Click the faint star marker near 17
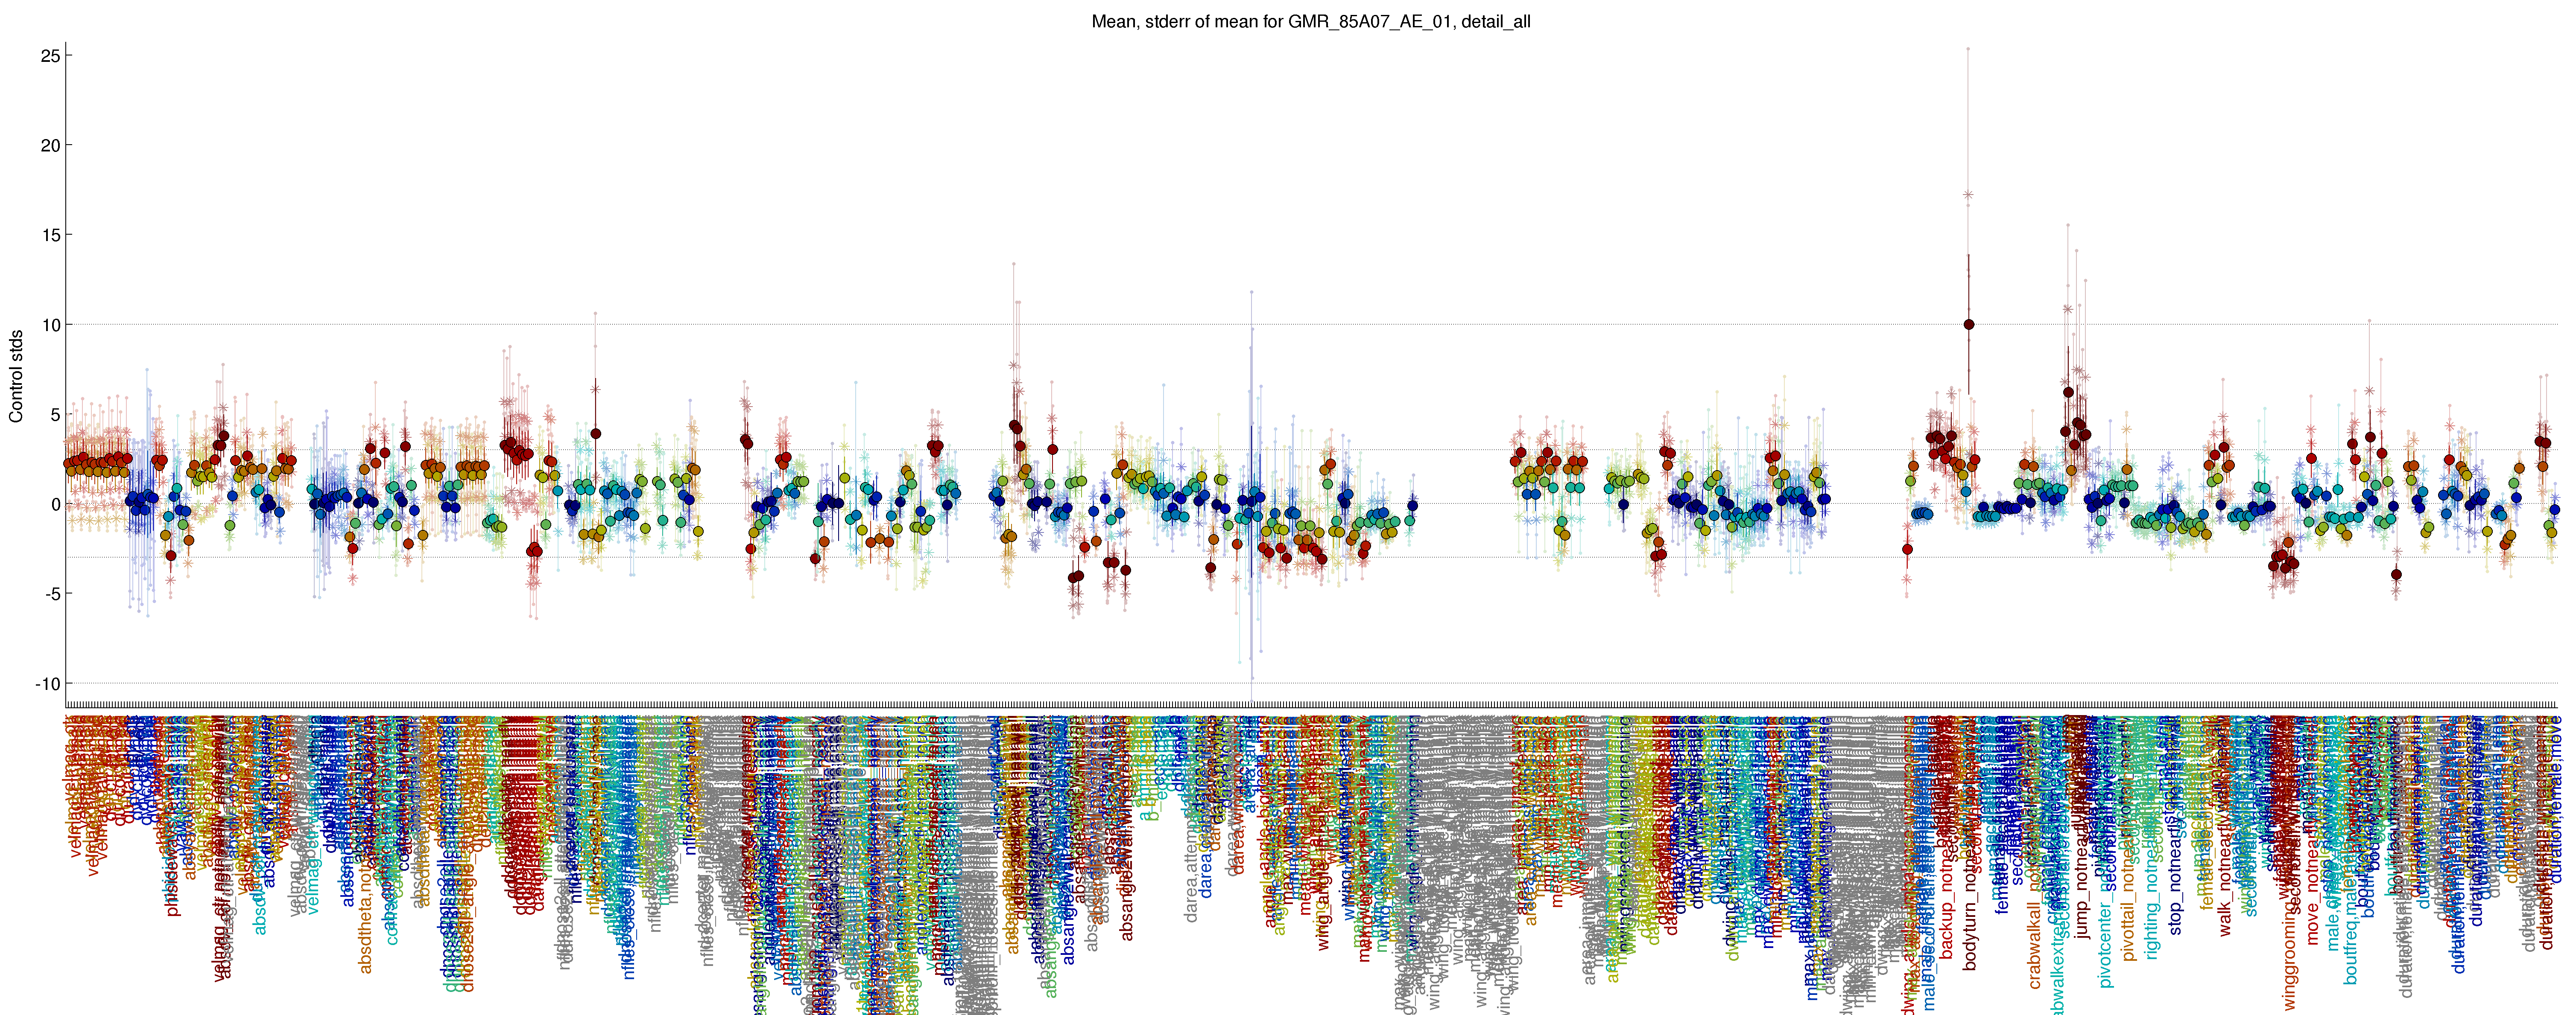The height and width of the screenshot is (1015, 2576). point(1968,195)
